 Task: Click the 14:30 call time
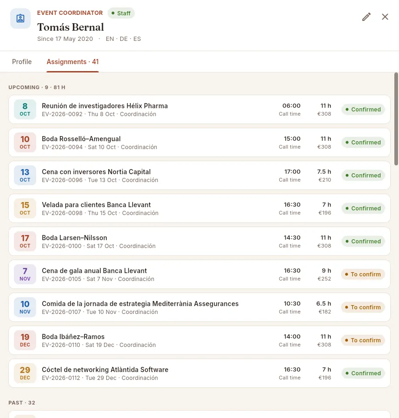pos(292,238)
